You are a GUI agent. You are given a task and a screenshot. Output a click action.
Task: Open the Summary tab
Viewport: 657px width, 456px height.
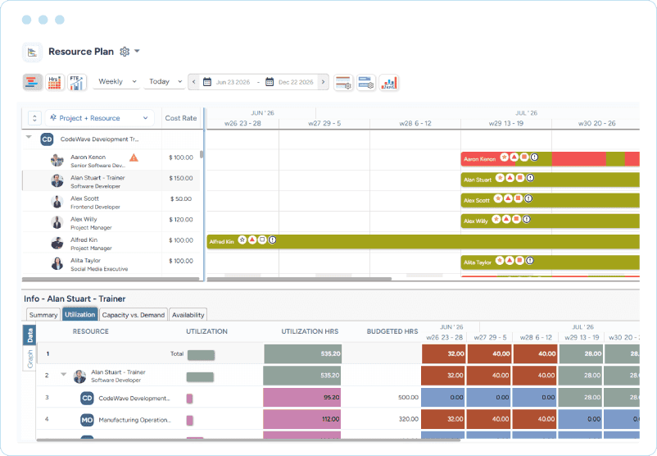pyautogui.click(x=43, y=315)
